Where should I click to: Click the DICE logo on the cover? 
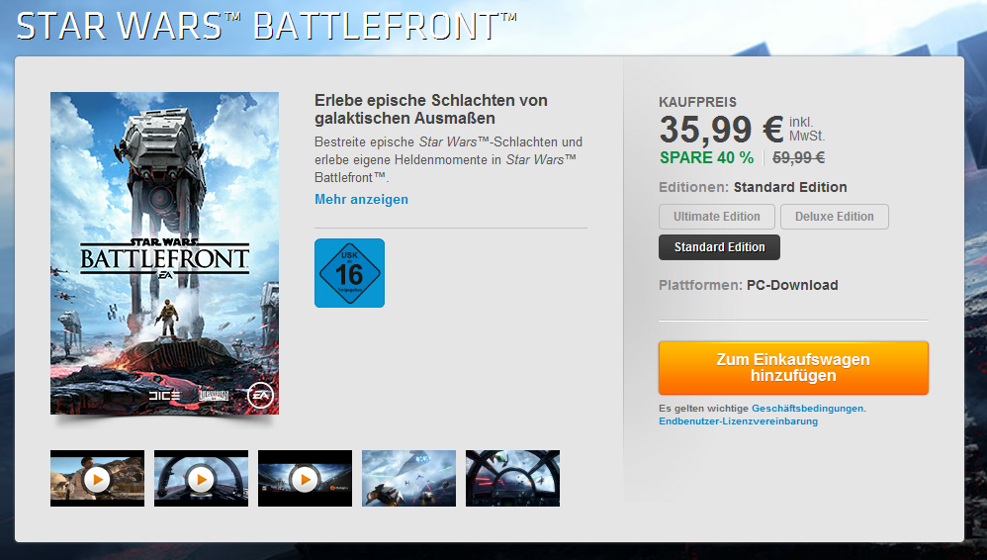tap(164, 395)
